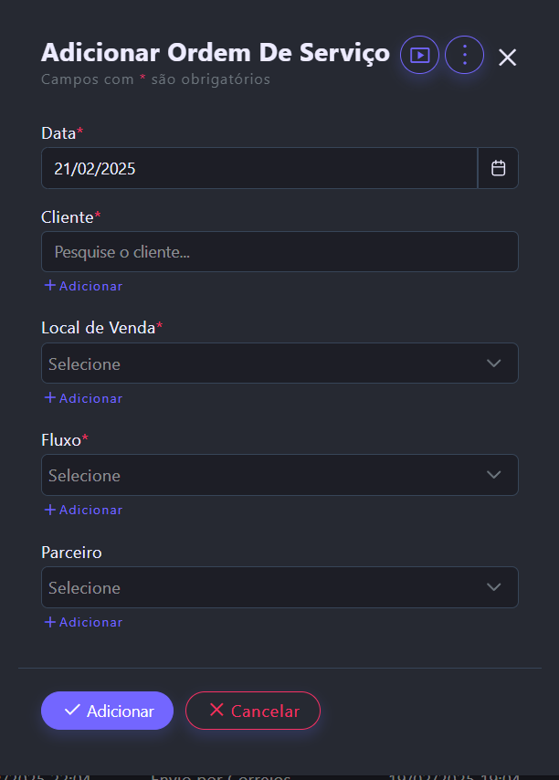Expand the Parceiro dropdown
Image resolution: width=559 pixels, height=780 pixels.
[265, 587]
